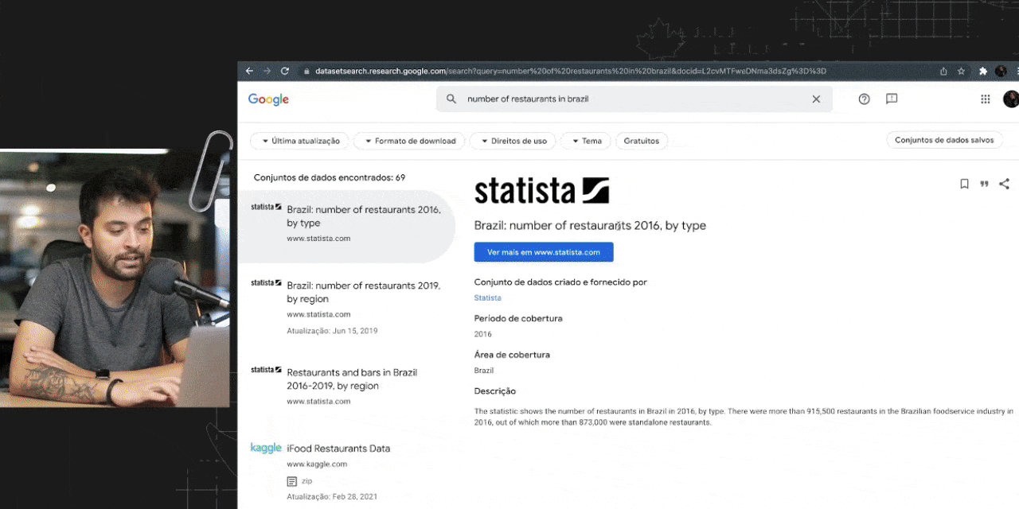Click the www.kaggle.com source text

(317, 464)
